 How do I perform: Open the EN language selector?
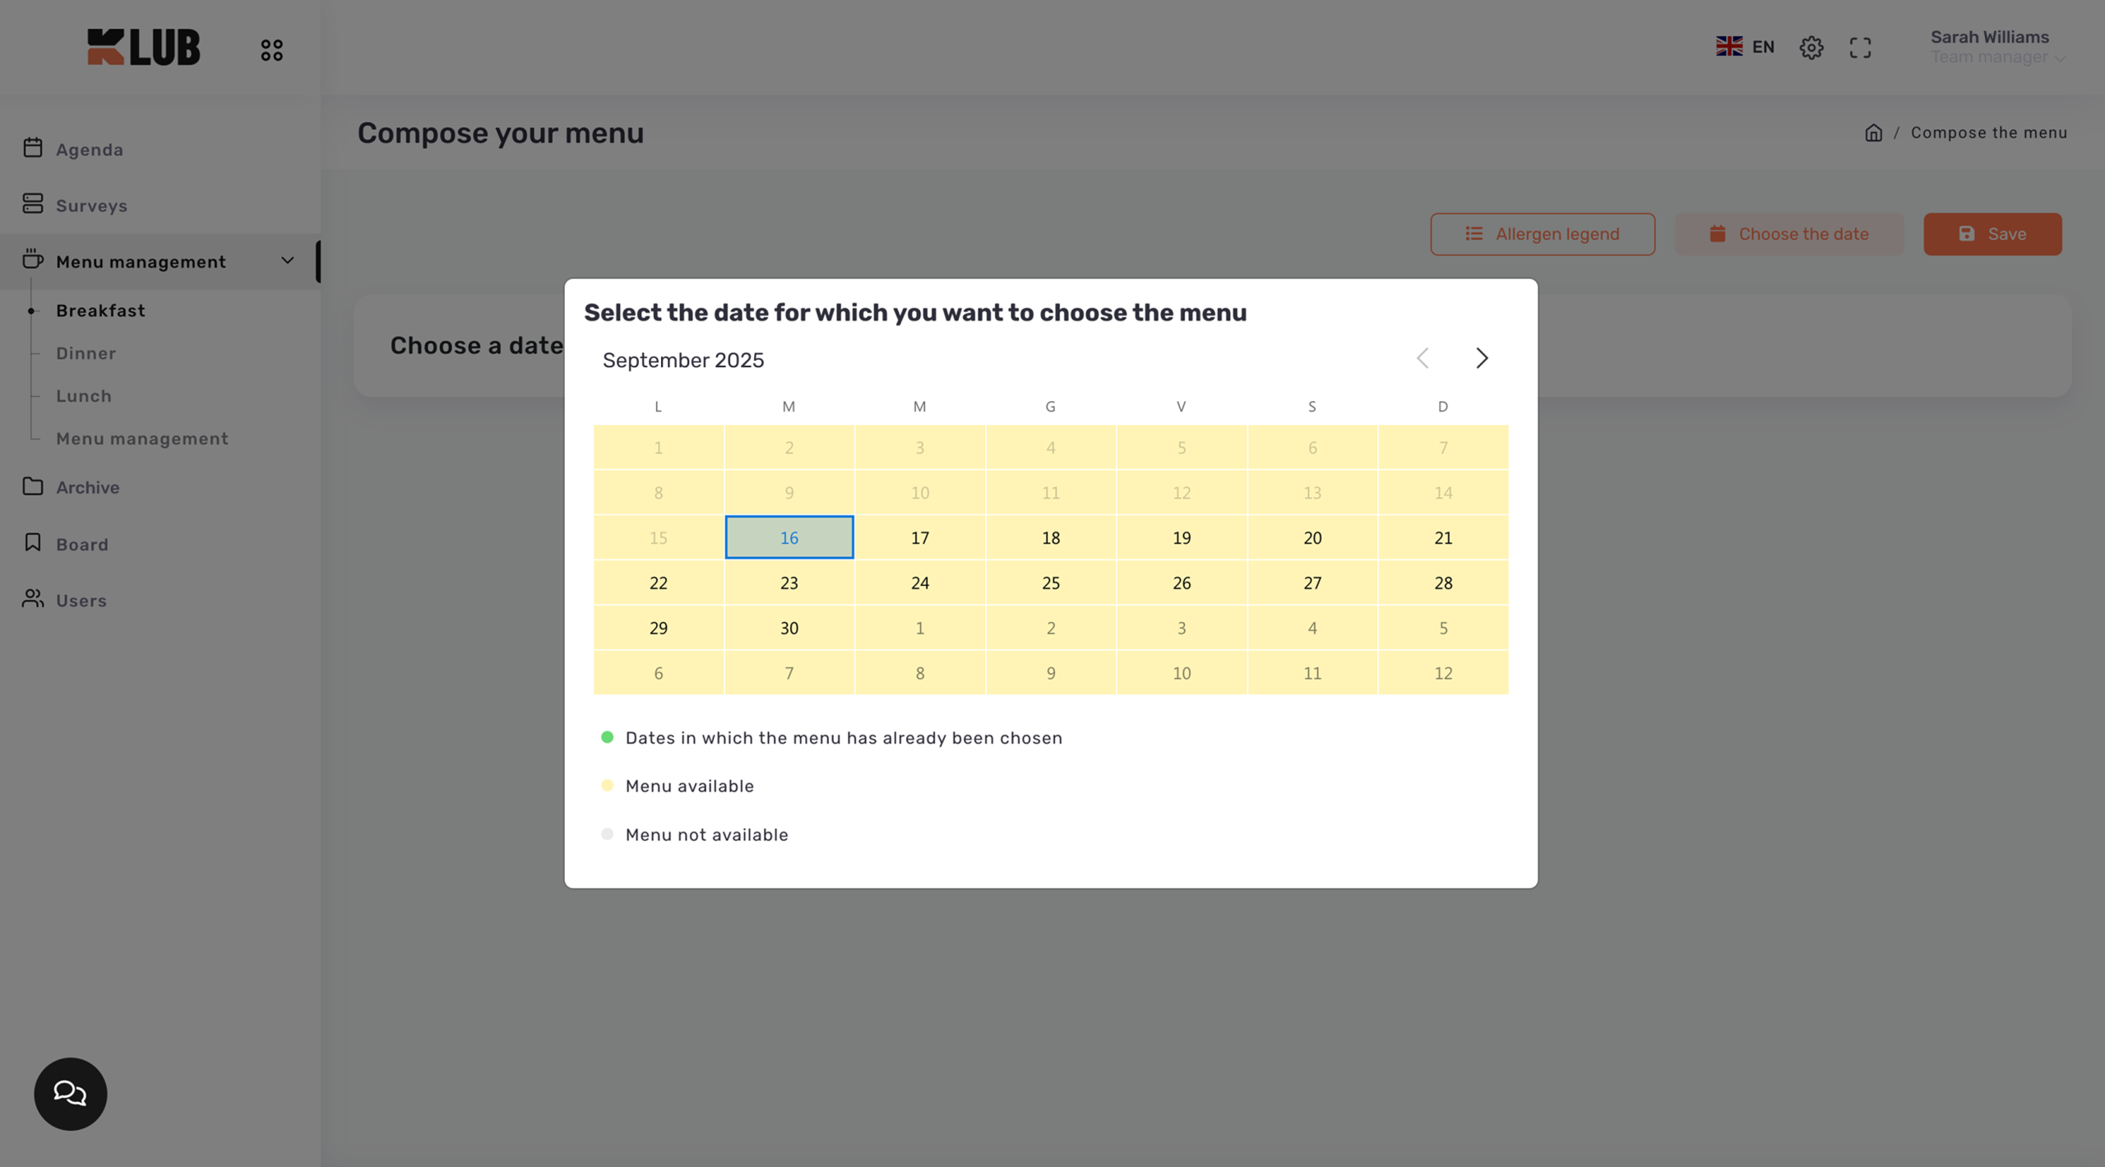click(1745, 47)
